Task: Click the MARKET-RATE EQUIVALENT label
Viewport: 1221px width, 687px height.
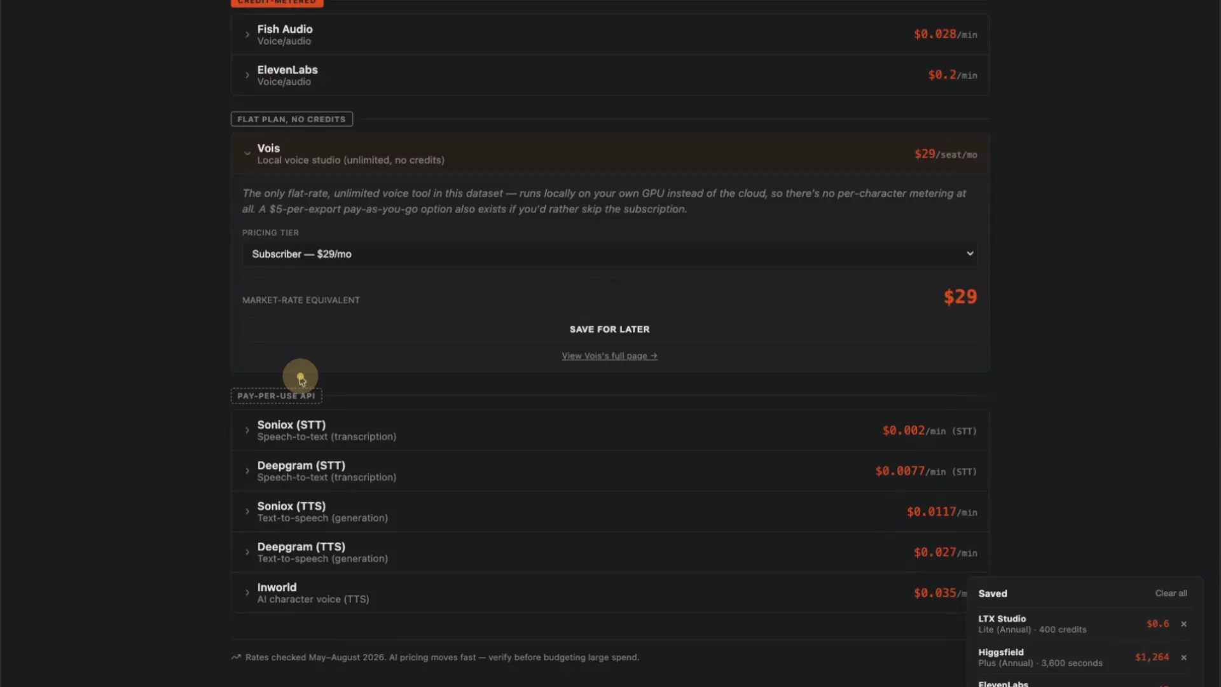Action: (301, 300)
